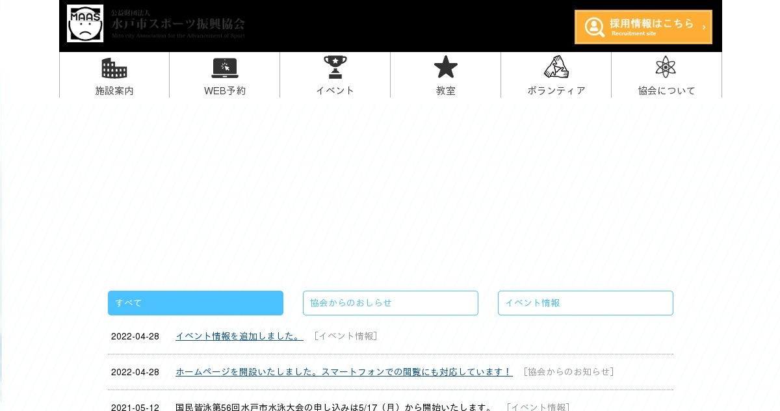Click the recruitment magnifier person icon

pos(594,27)
